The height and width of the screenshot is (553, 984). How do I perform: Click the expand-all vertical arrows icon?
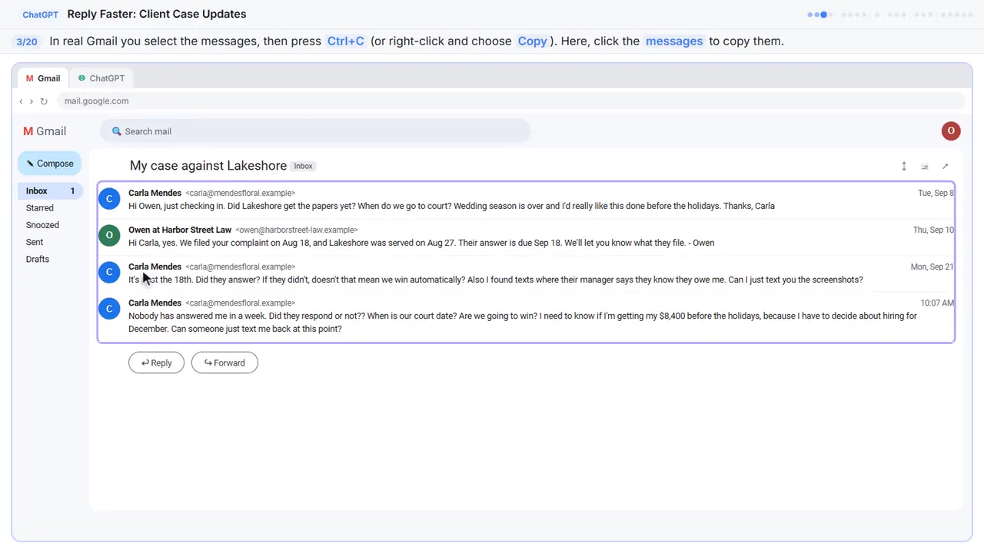pos(904,166)
